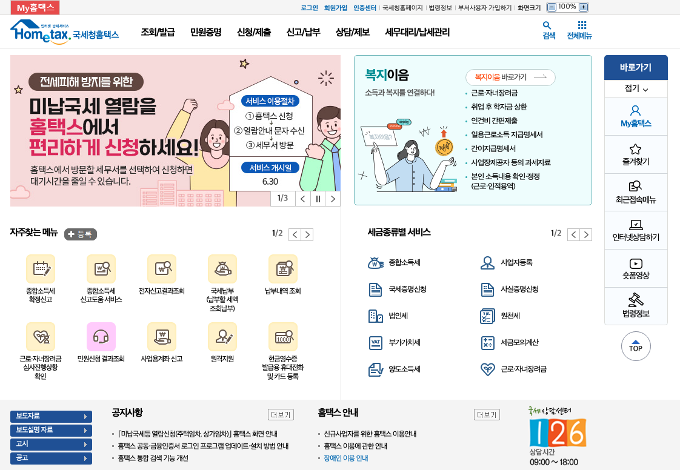Show the previous banner slide
680x470 pixels.
(302, 199)
